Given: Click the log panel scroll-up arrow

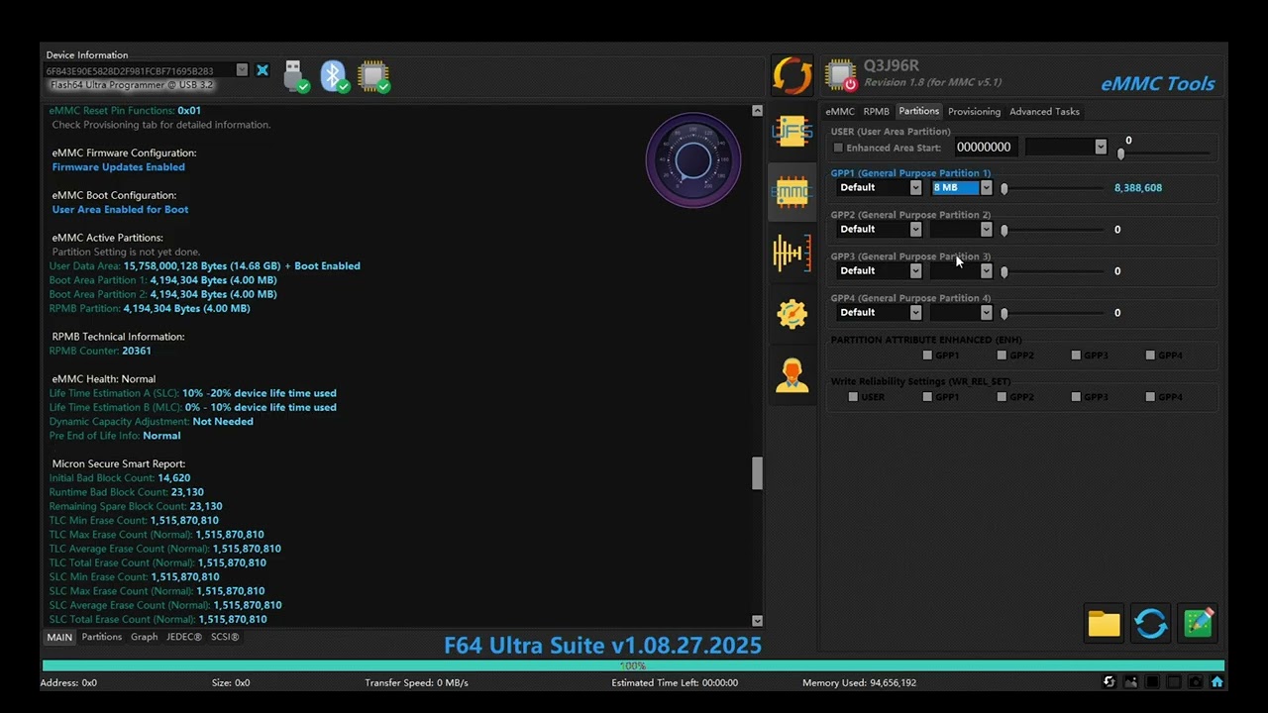Looking at the screenshot, I should (758, 111).
